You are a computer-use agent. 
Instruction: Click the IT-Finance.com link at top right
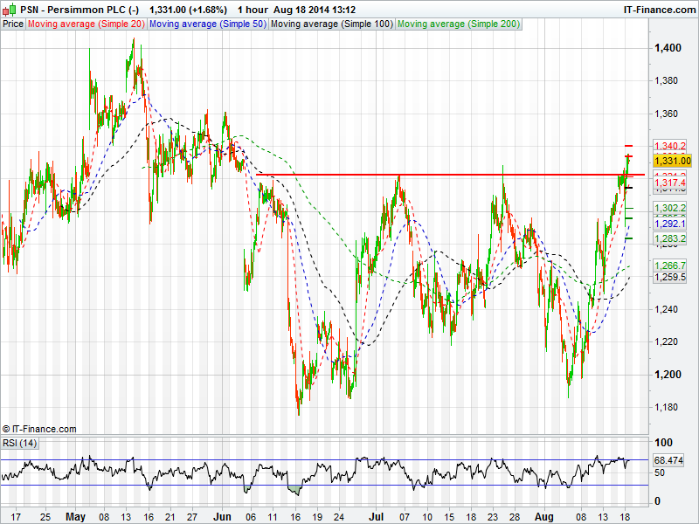[657, 9]
